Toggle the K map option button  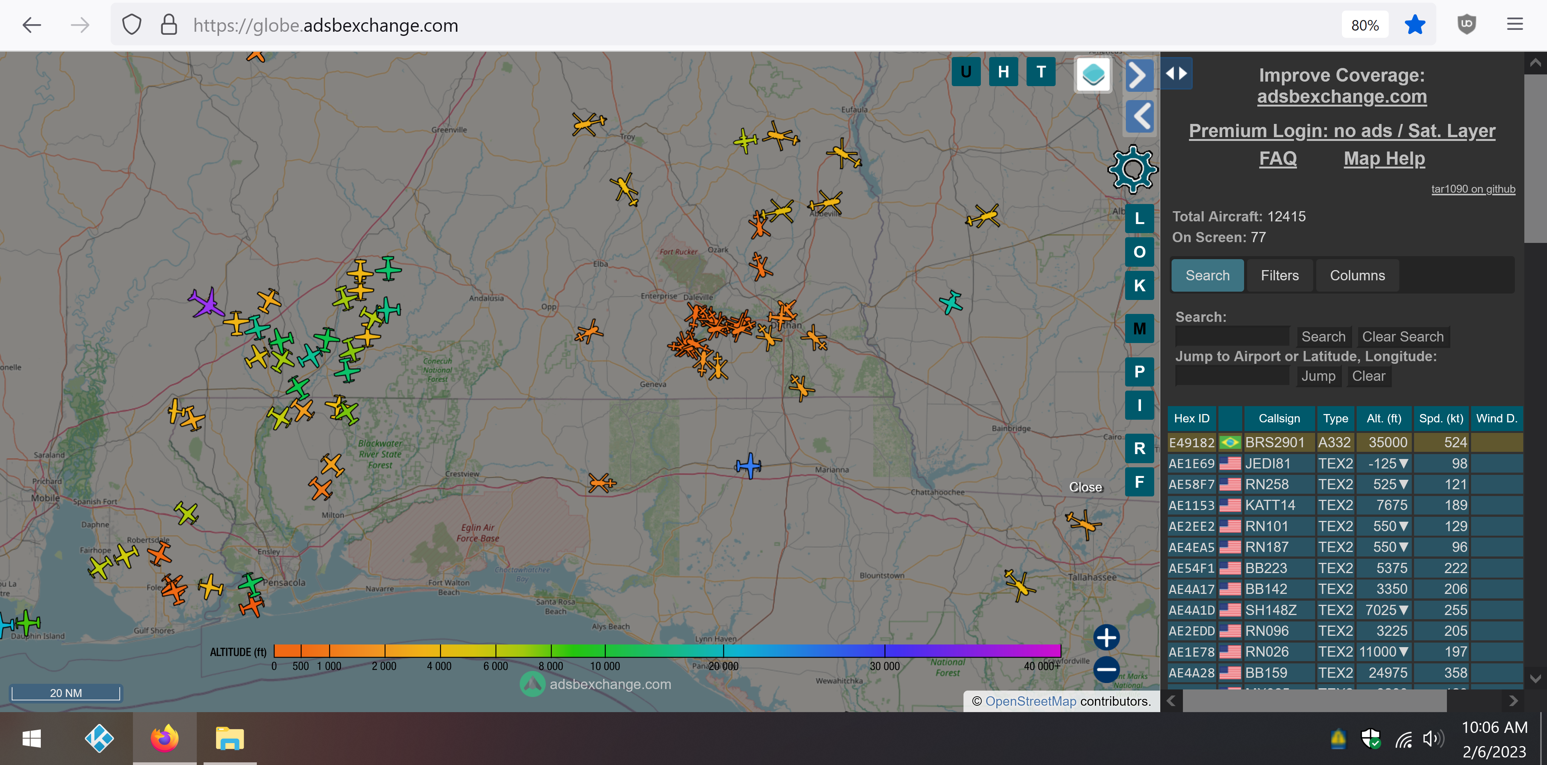tap(1139, 286)
